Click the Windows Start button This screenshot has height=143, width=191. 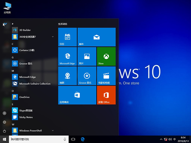click(4, 139)
